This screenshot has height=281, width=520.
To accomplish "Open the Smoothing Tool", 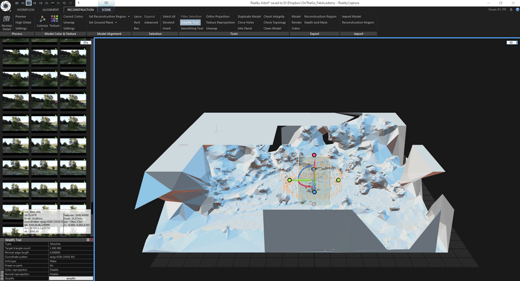I will 192,29.
